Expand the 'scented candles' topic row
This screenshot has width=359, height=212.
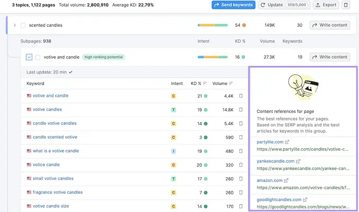(15, 25)
